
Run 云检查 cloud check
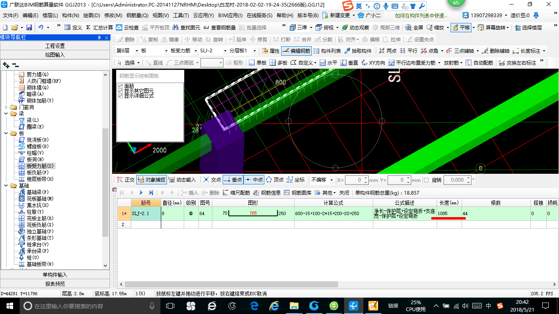[x=127, y=27]
